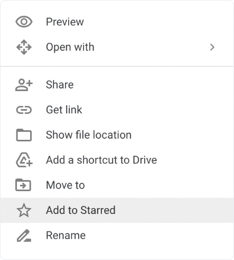234x260 pixels.
Task: Click the pencil Rename icon
Action: coord(24,236)
